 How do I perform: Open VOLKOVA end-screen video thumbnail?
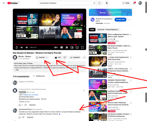49,32
